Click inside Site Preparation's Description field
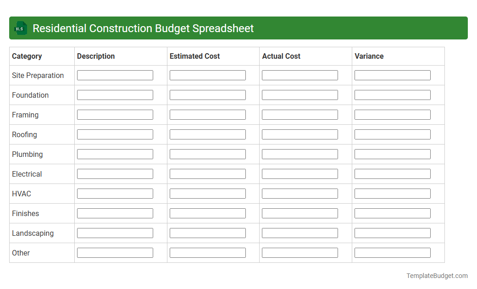 point(115,75)
